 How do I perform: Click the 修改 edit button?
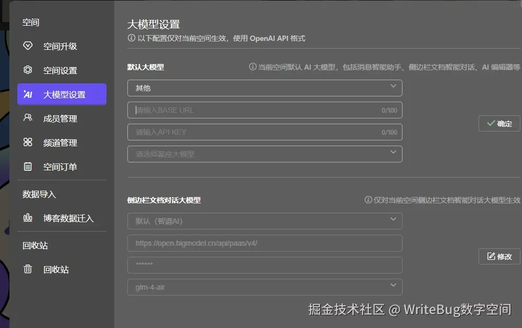click(499, 257)
